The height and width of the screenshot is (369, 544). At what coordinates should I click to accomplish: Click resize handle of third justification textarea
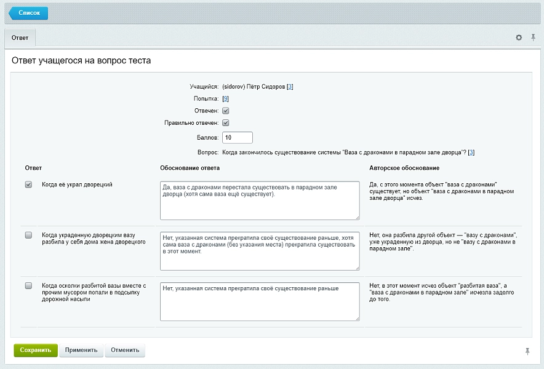[x=357, y=319]
